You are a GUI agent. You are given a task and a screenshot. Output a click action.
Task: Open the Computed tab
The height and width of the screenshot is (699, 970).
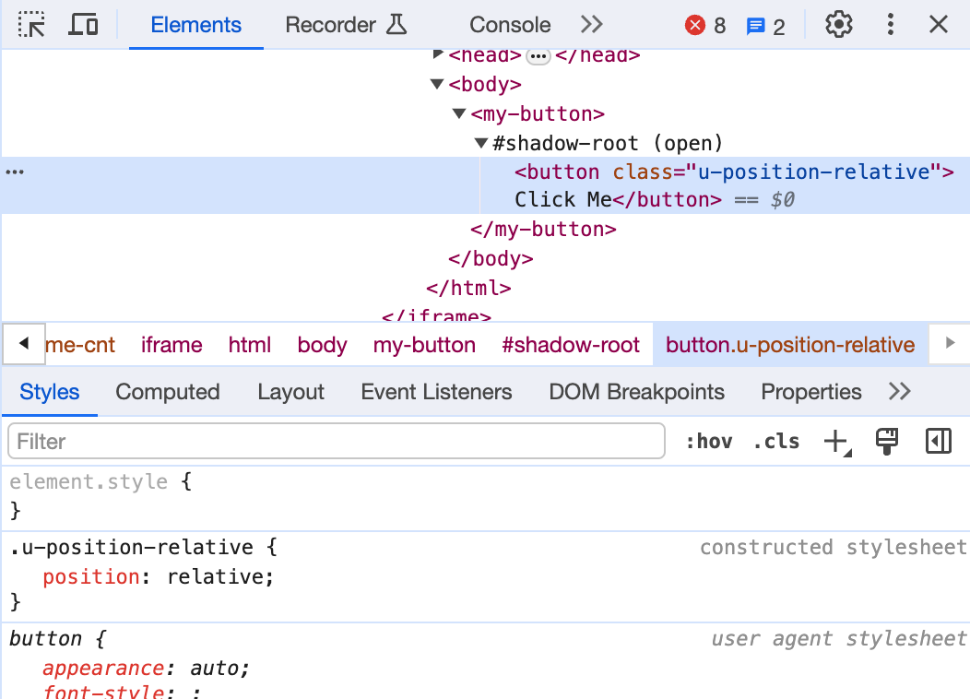coord(167,392)
